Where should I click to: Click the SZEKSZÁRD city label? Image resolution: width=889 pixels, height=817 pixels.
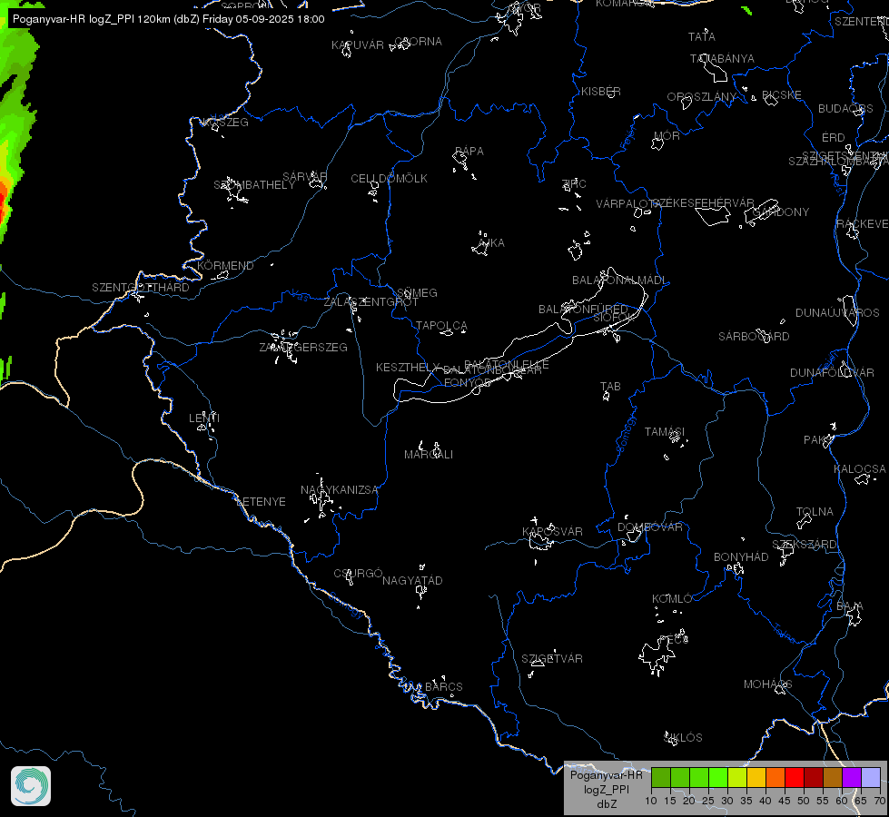(805, 545)
